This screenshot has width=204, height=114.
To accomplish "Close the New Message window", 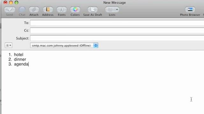I will 5,3.
